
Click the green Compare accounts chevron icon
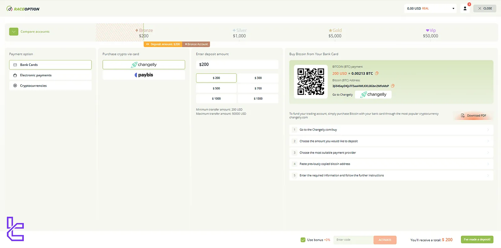tap(14, 32)
